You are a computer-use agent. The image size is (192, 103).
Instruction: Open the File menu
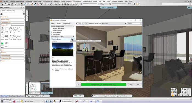click(4, 1)
